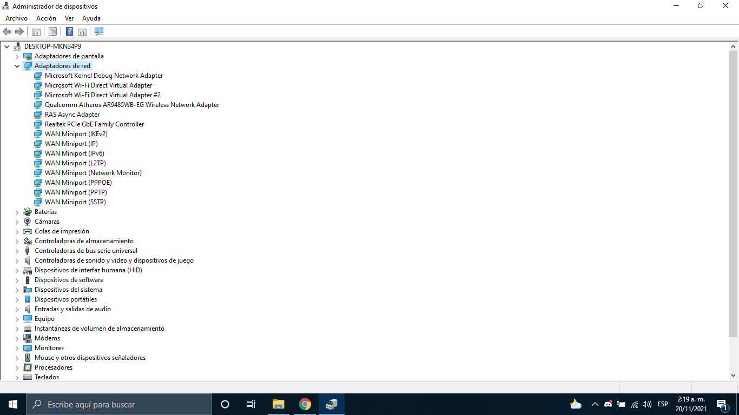Click the volume speaker tray icon

pos(647,404)
